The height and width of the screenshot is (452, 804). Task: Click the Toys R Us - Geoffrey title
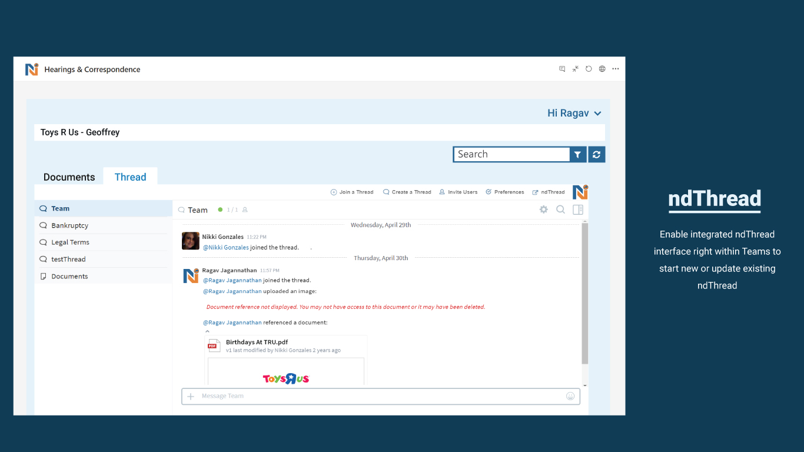click(80, 132)
